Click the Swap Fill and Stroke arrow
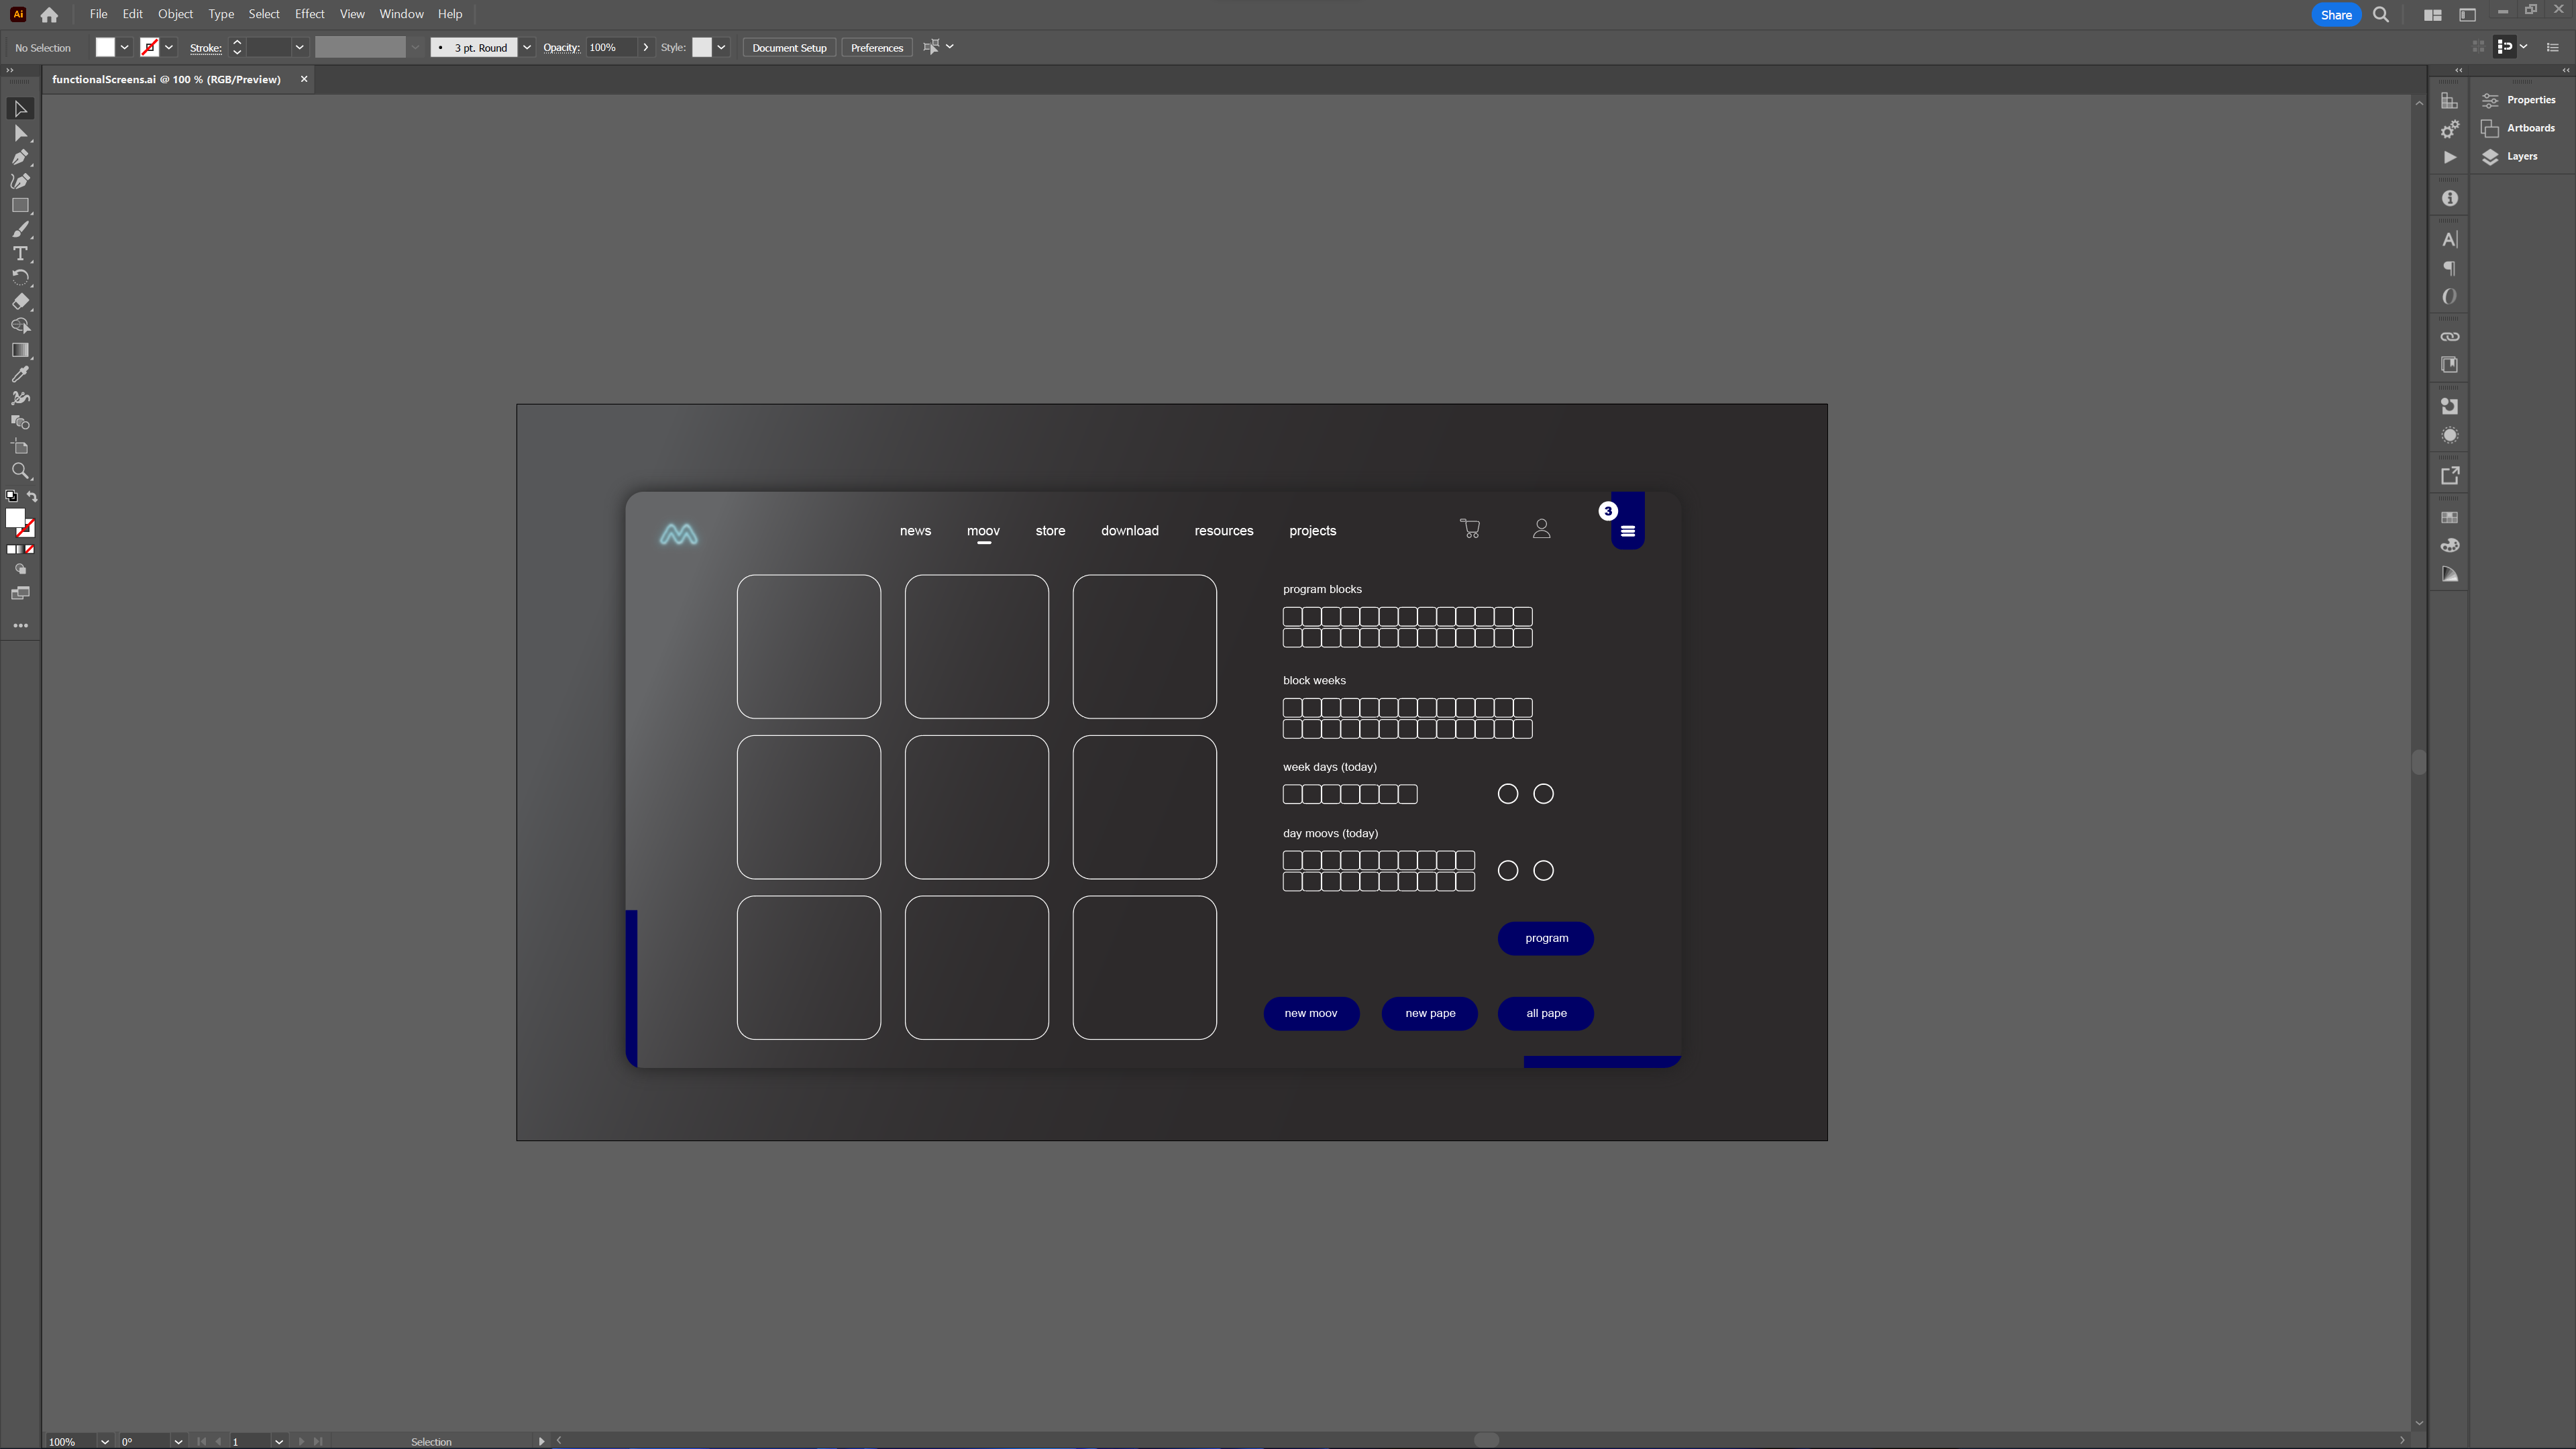 click(x=32, y=496)
